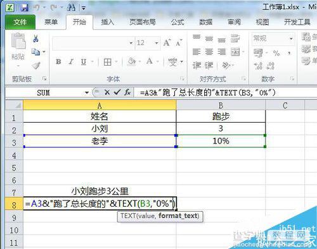Viewport: 317px width, 249px height.
Task: Click the Percent Style icon
Action: click(276, 53)
